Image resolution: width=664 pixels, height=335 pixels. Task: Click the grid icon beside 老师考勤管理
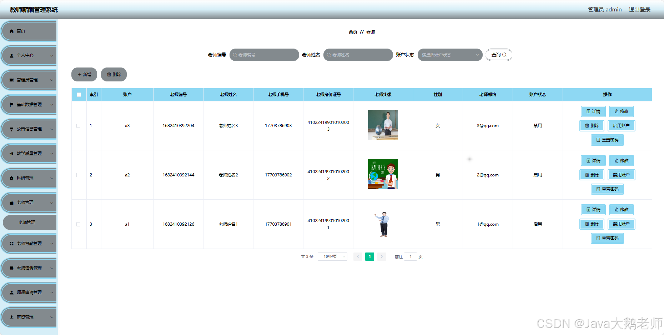(x=11, y=244)
